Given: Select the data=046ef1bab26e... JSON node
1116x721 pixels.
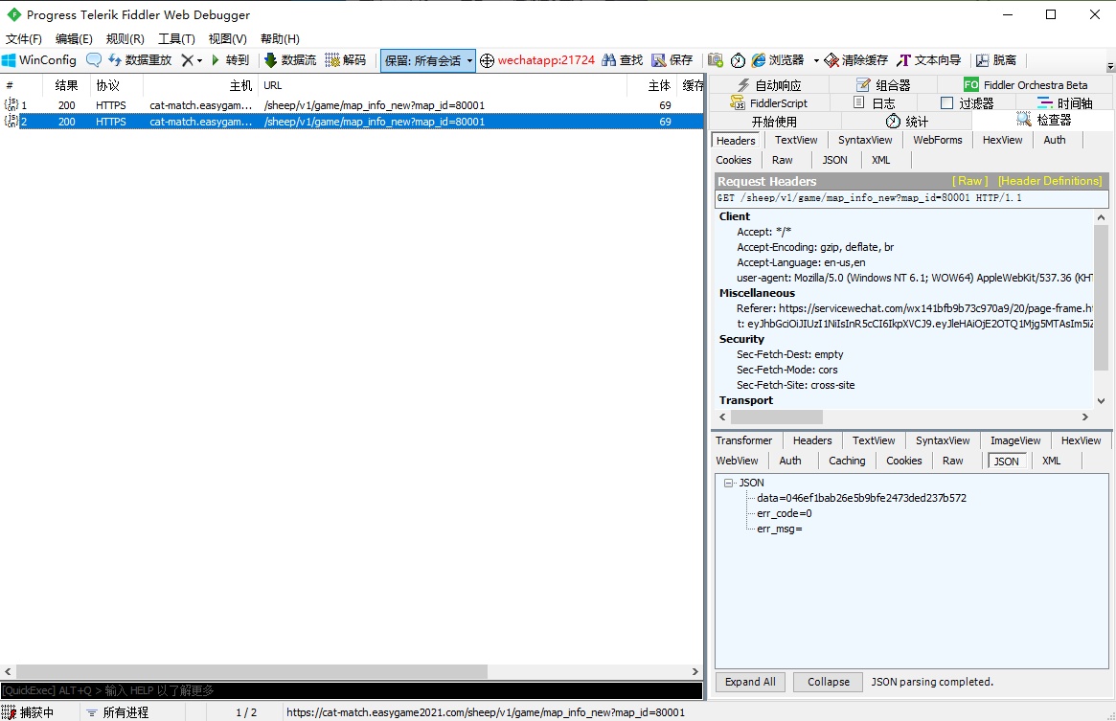Looking at the screenshot, I should point(861,498).
